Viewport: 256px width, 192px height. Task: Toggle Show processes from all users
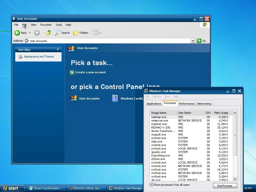[x=151, y=185]
